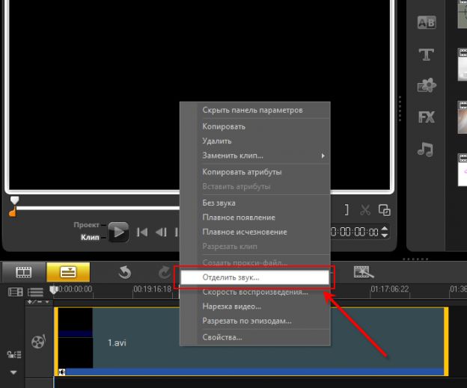The image size is (467, 388).
Task: Click the Undo arrow in timeline toolbar
Action: 125,272
